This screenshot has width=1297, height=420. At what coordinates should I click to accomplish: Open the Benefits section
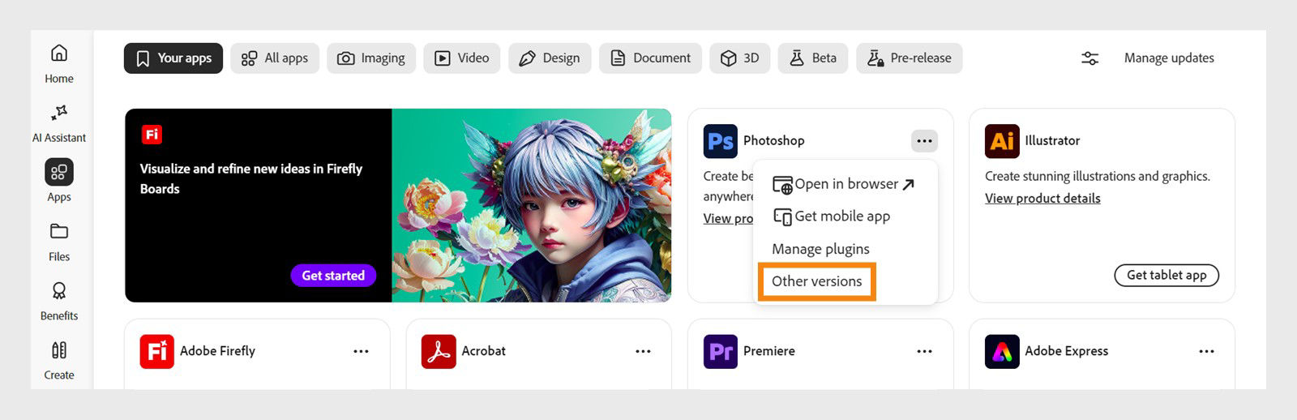pyautogui.click(x=59, y=301)
